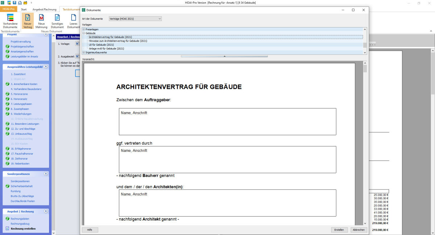Expand the Ingenieurbauwerke tree node
435x235 pixels.
click(84, 52)
